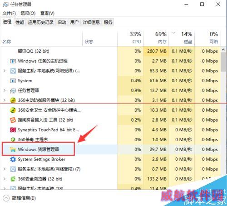Screen dimensions: 227x206
Task: Click the 服务主机: 本地系统(网络受限) gear icon
Action: 13,71
